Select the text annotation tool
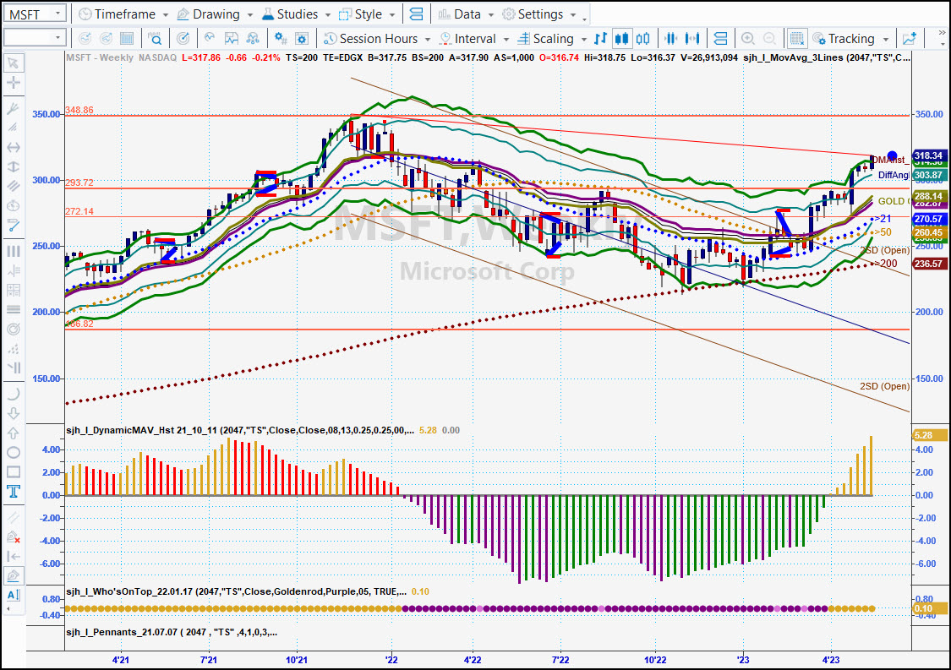951x670 pixels. (x=14, y=491)
